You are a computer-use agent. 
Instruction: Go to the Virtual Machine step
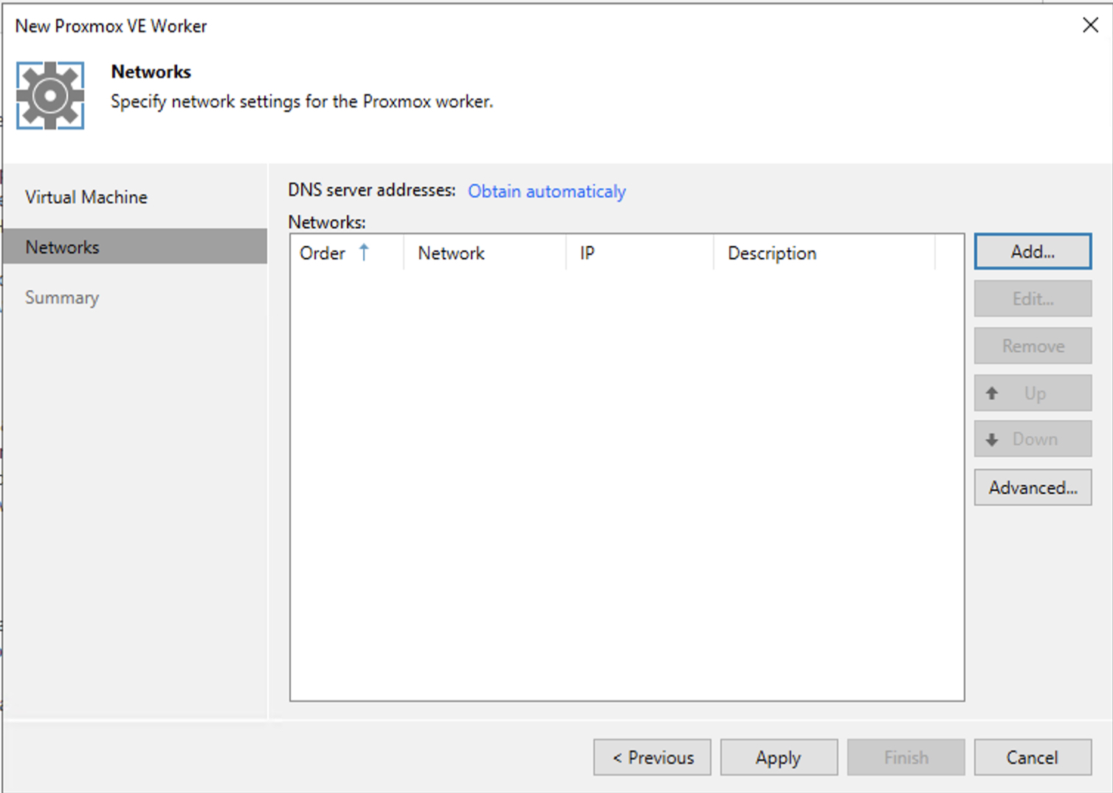tap(86, 197)
